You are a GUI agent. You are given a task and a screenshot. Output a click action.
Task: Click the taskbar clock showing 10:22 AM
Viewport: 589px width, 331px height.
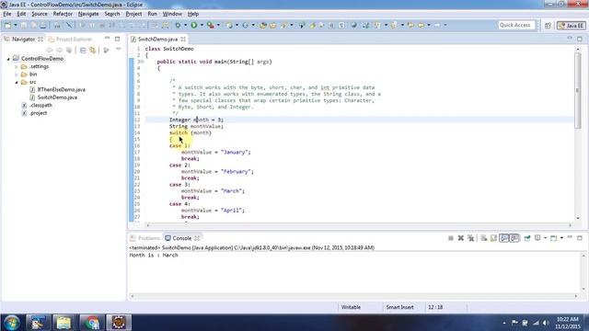[x=567, y=323]
